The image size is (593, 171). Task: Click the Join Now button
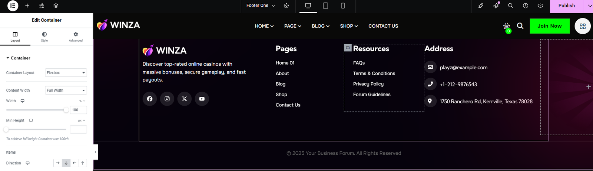coord(550,26)
